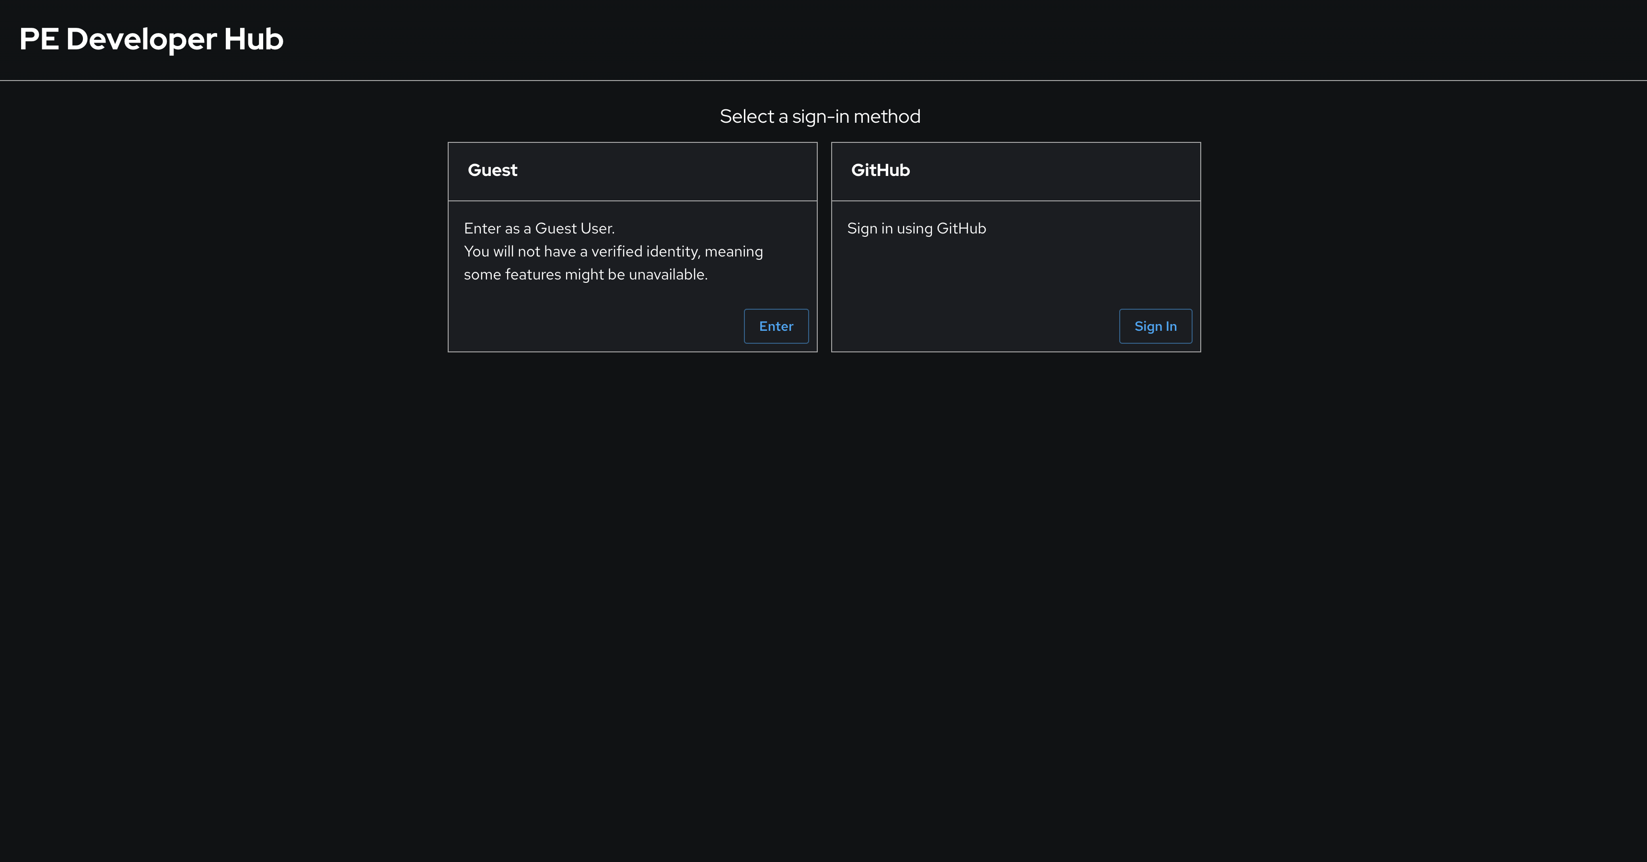The image size is (1647, 862).
Task: Click the 'Sign in using GitHub' text
Action: click(x=916, y=228)
